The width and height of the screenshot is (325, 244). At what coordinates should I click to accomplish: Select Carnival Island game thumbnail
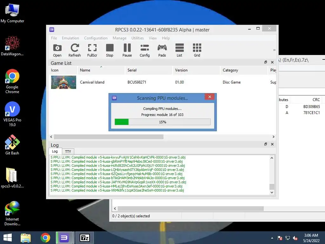tap(63, 82)
